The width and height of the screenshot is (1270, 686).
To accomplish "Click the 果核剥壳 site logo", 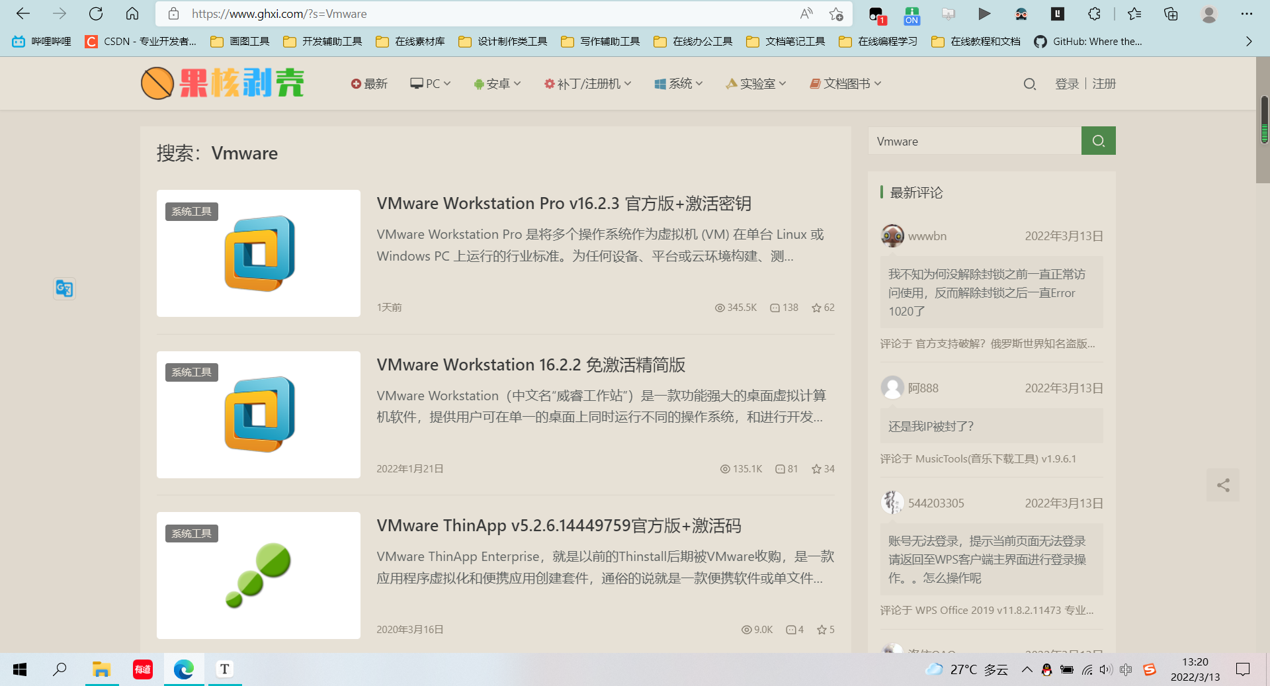I will tap(222, 83).
